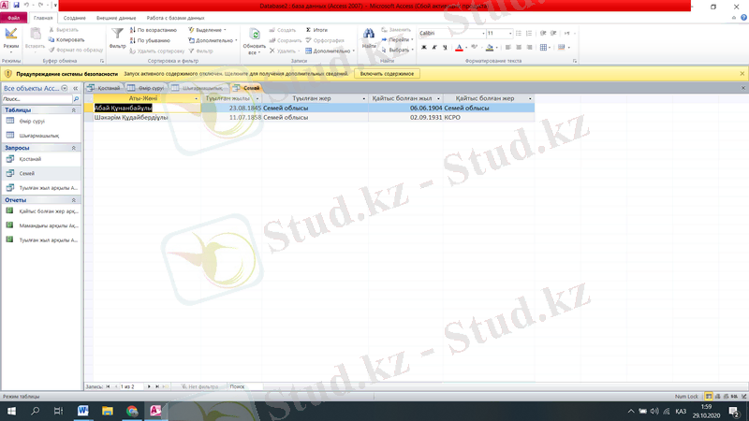Click the font color A icon
Viewport: 749px width, 421px height.
pos(459,48)
